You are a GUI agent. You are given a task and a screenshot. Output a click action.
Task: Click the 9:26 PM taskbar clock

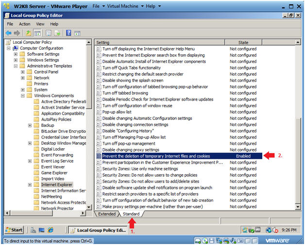click(x=289, y=230)
